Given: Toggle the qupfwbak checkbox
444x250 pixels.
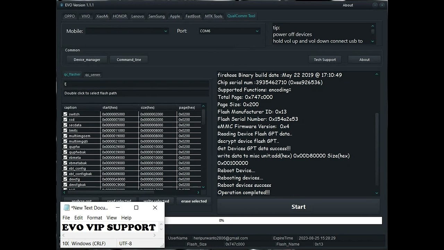Looking at the screenshot, I should coord(65,152).
